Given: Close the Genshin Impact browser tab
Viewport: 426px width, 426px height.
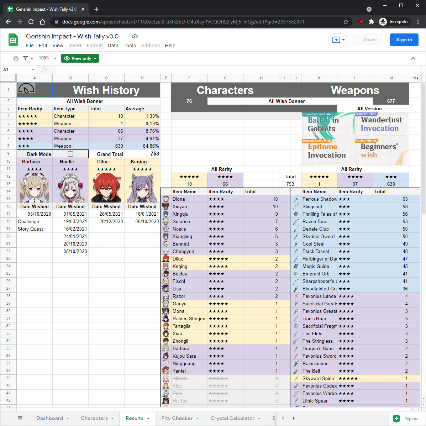Looking at the screenshot, I should (83, 9).
